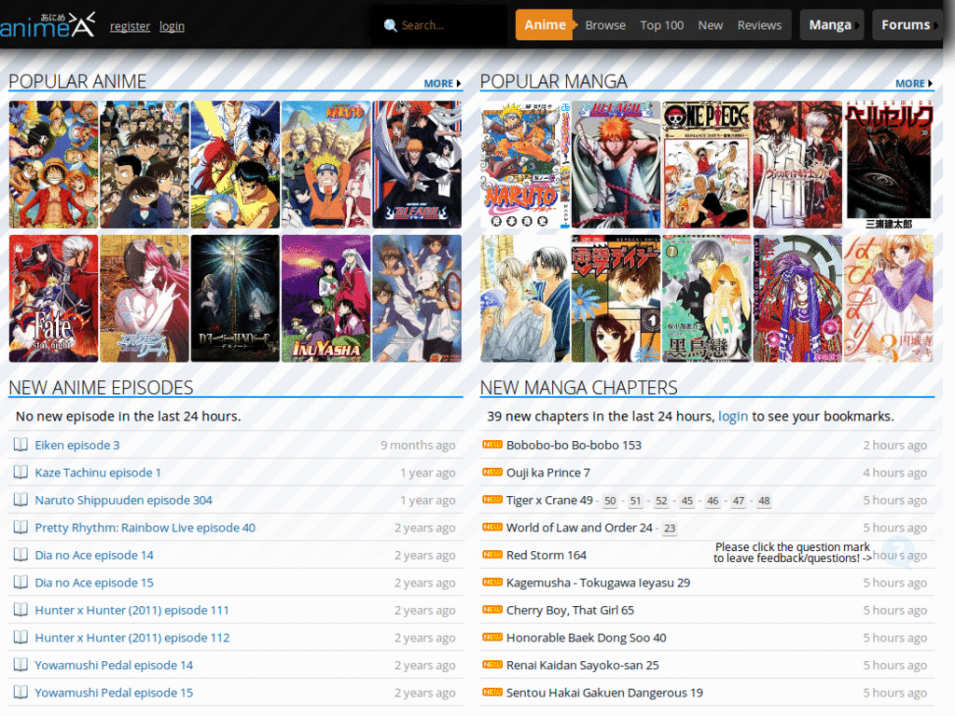Open Detective Conan anime poster thumbnail
Image resolution: width=955 pixels, height=716 pixels.
pos(145,164)
